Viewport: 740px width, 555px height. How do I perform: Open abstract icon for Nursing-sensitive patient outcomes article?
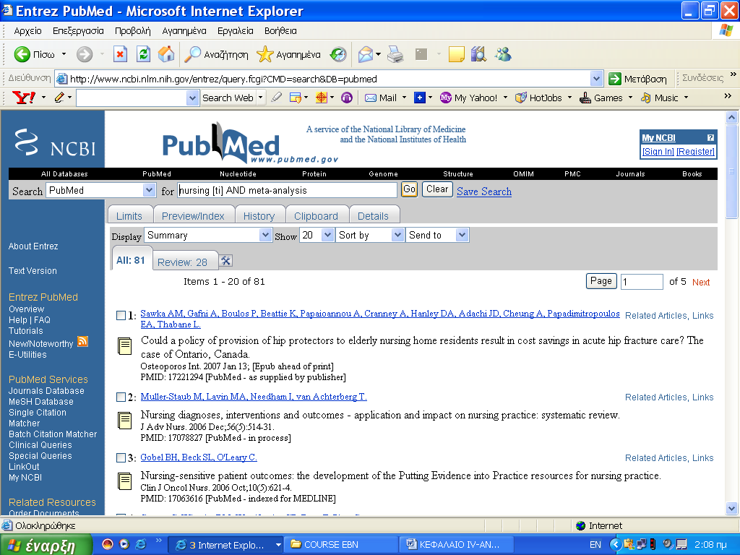(x=124, y=481)
